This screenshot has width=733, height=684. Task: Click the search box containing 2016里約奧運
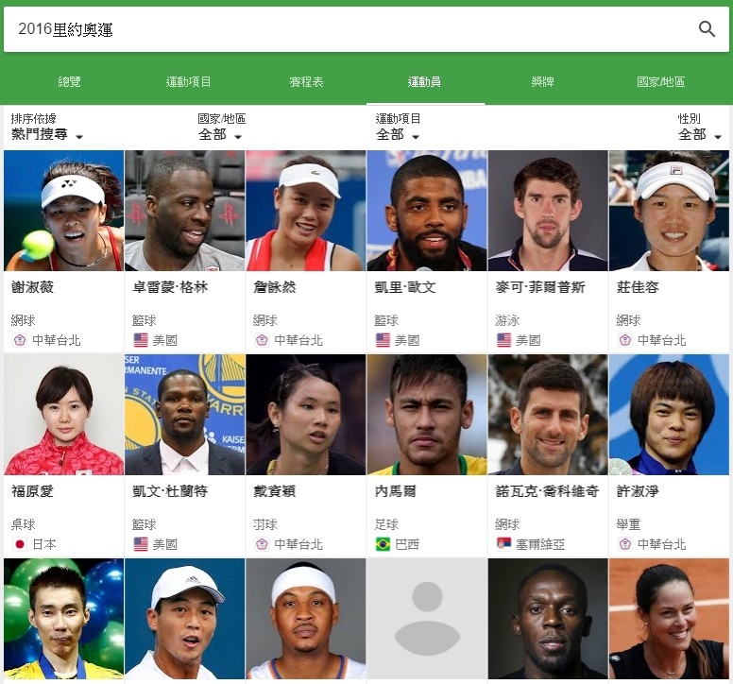click(366, 29)
